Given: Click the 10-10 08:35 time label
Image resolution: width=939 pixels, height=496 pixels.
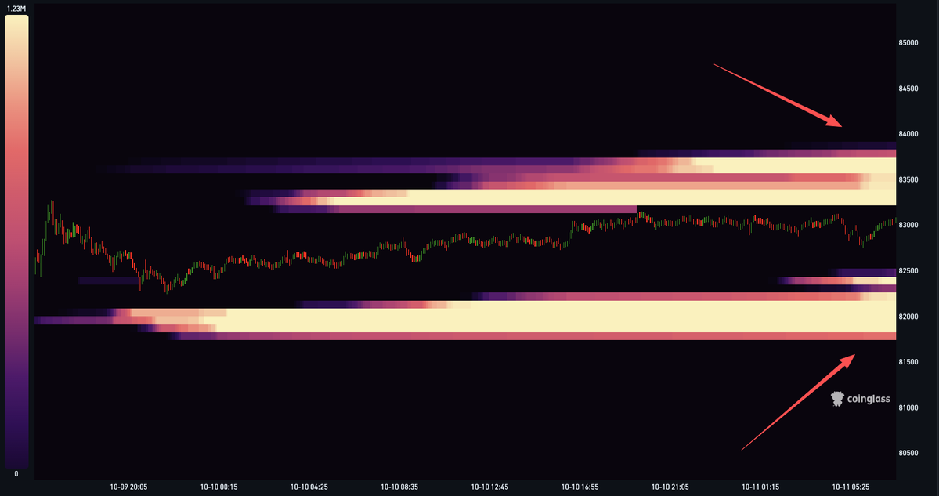Looking at the screenshot, I should 399,487.
